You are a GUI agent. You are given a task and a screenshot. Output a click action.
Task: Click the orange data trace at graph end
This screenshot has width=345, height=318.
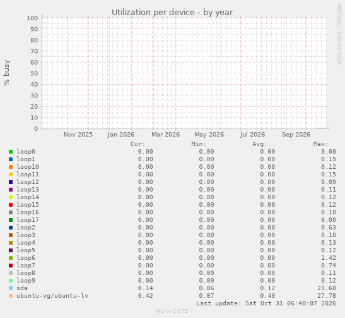[x=320, y=128]
